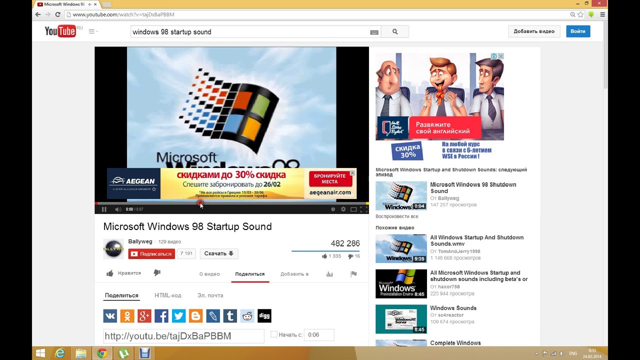Click 'Воспроизвести все' play all link
The width and height of the screenshot is (640, 360).
point(397,216)
